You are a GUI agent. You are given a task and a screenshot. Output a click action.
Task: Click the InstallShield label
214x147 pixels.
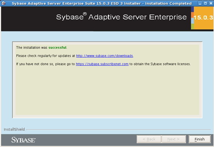pos(14,129)
